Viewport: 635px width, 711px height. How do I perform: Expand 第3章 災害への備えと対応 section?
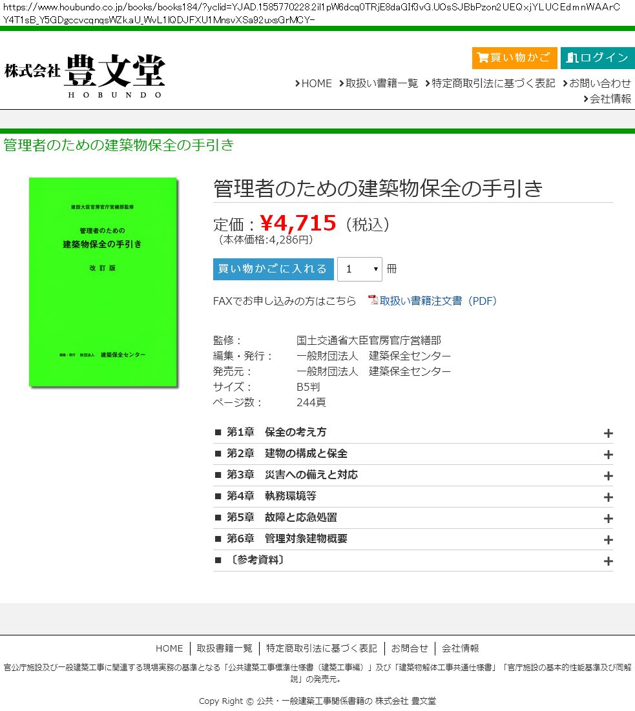(x=607, y=476)
